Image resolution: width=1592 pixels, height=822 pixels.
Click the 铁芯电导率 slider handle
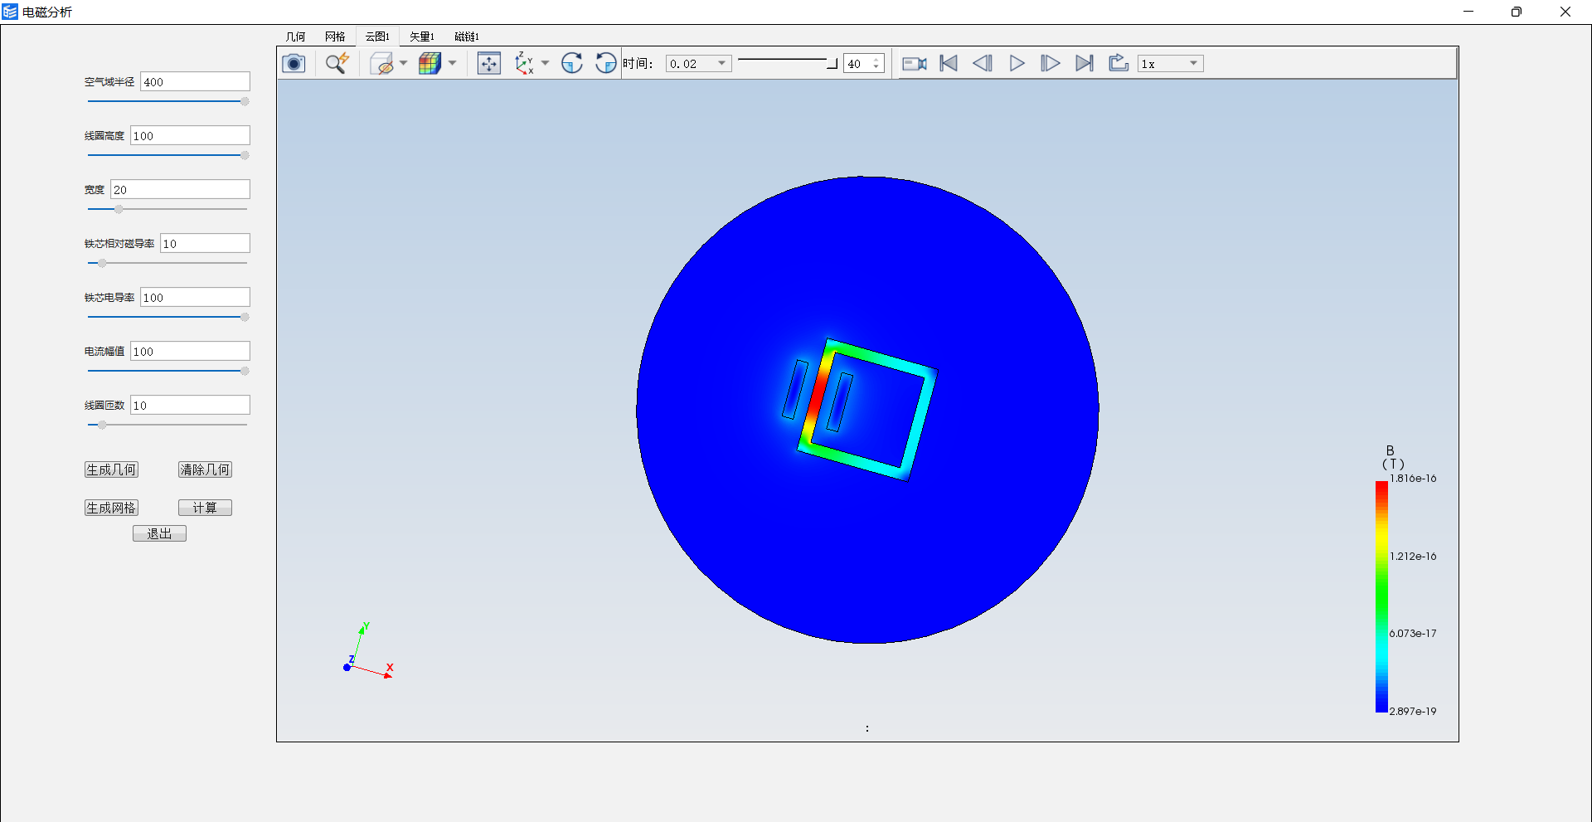[245, 317]
